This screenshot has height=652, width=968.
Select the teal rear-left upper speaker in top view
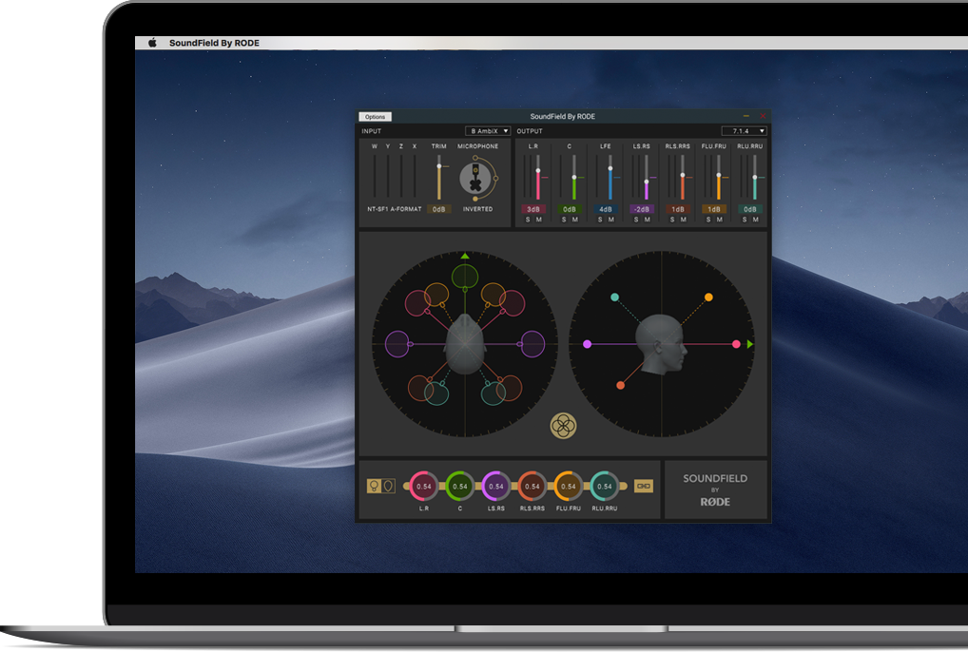point(436,393)
